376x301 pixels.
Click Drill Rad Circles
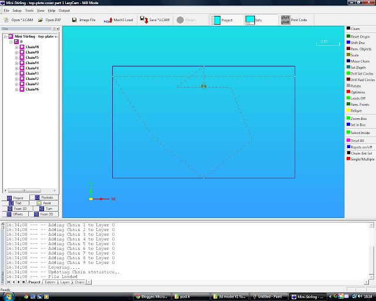(x=360, y=80)
